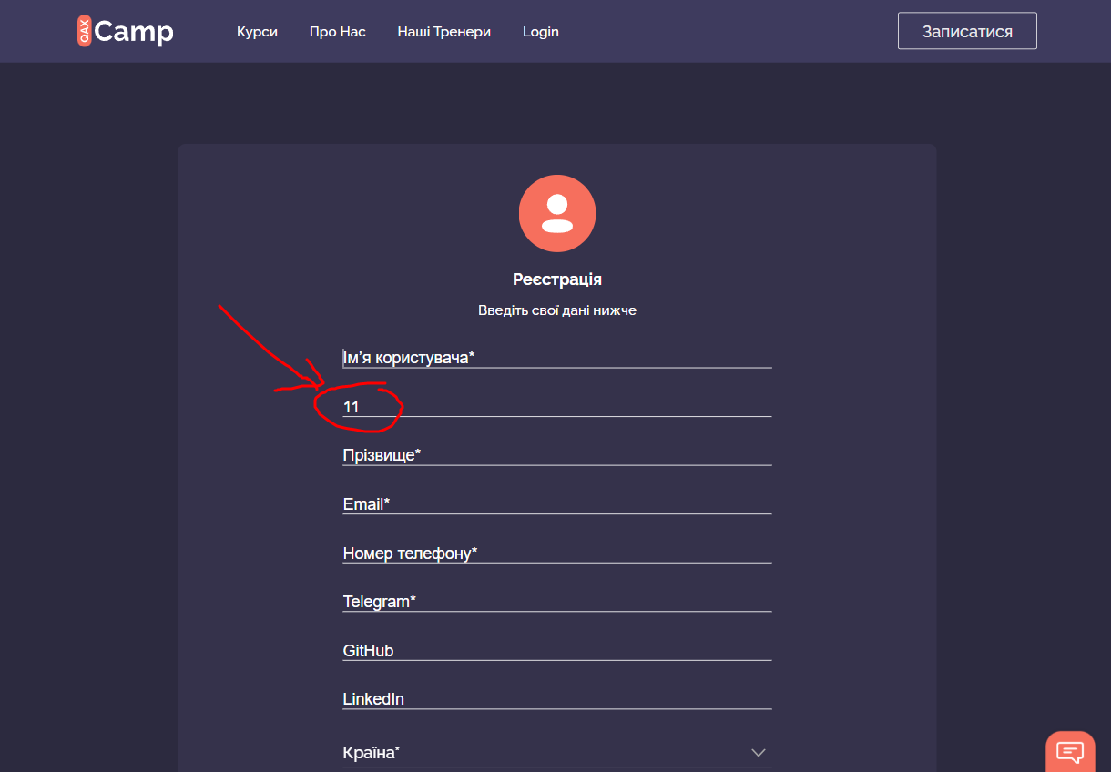Click the Реєстрація heading
The width and height of the screenshot is (1111, 772).
tap(557, 280)
